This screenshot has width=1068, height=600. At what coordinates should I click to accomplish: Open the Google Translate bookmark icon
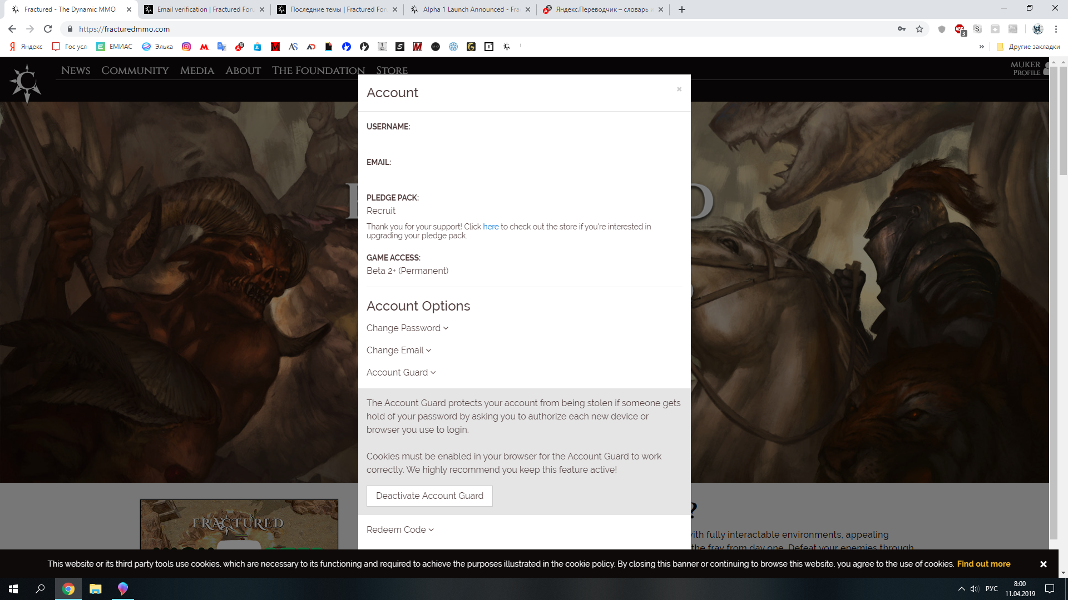coord(222,47)
